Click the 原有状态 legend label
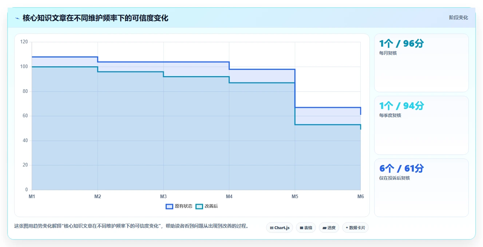483x247 pixels. tap(183, 206)
